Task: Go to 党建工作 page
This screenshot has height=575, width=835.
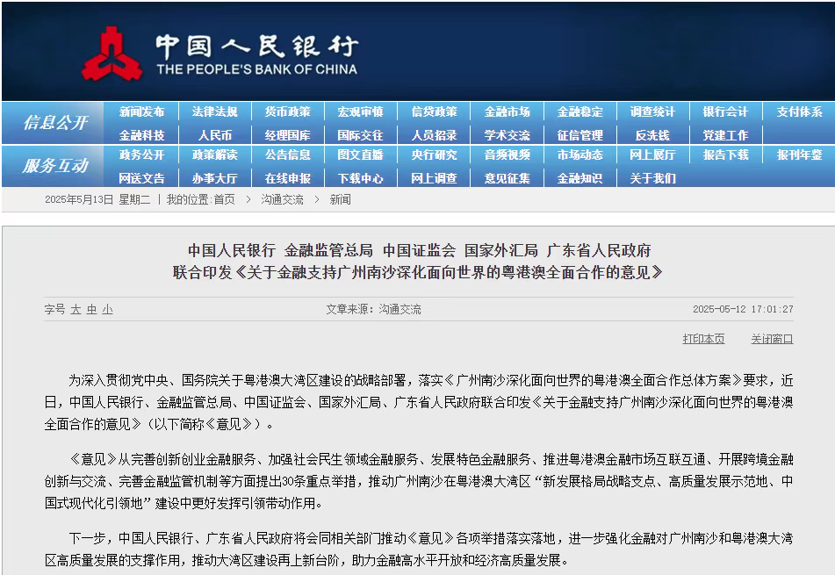Action: [x=726, y=135]
